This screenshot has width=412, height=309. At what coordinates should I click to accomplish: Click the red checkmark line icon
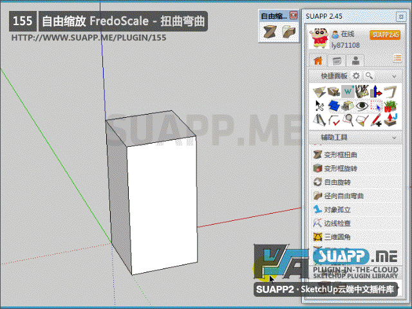(333, 120)
